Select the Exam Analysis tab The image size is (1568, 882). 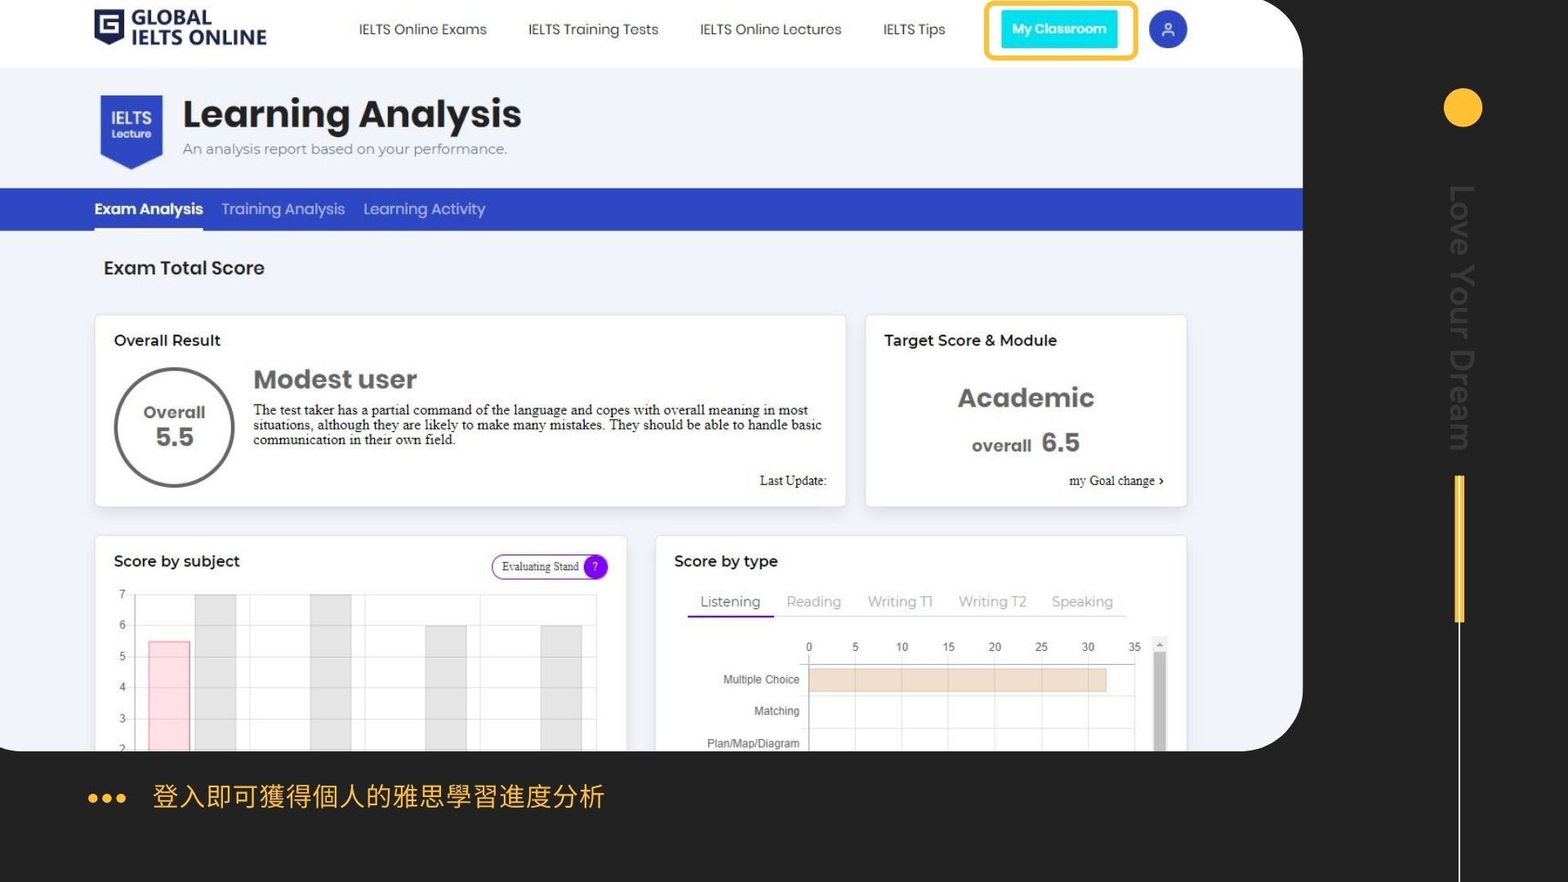(x=148, y=209)
